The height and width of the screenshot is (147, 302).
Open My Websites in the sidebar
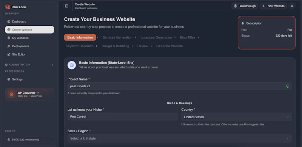coord(29,38)
